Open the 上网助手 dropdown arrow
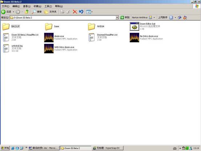The height and width of the screenshot is (151, 201). (175, 17)
